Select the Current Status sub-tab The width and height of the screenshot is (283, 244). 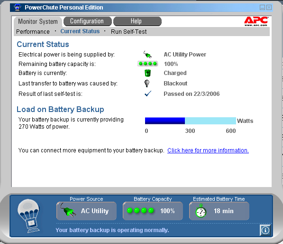click(80, 31)
